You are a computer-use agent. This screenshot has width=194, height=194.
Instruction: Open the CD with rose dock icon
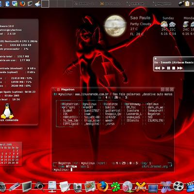coord(128,187)
